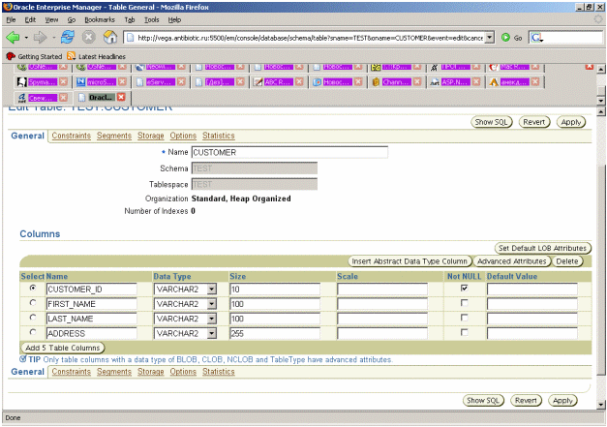Open the Latest Headlines feed bookmark

pyautogui.click(x=97, y=56)
